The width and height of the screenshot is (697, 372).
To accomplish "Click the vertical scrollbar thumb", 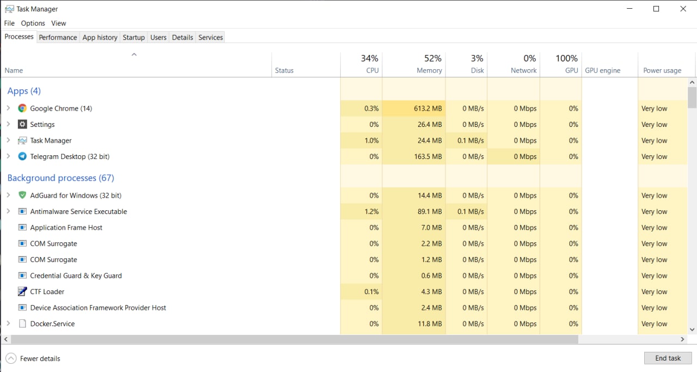I will click(692, 97).
